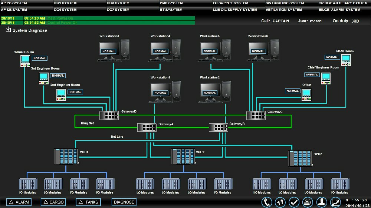Select the GatewayA network switch
Viewport: 371px width, 208px height.
(147, 127)
